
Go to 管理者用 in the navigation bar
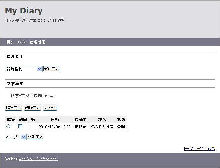[37, 42]
